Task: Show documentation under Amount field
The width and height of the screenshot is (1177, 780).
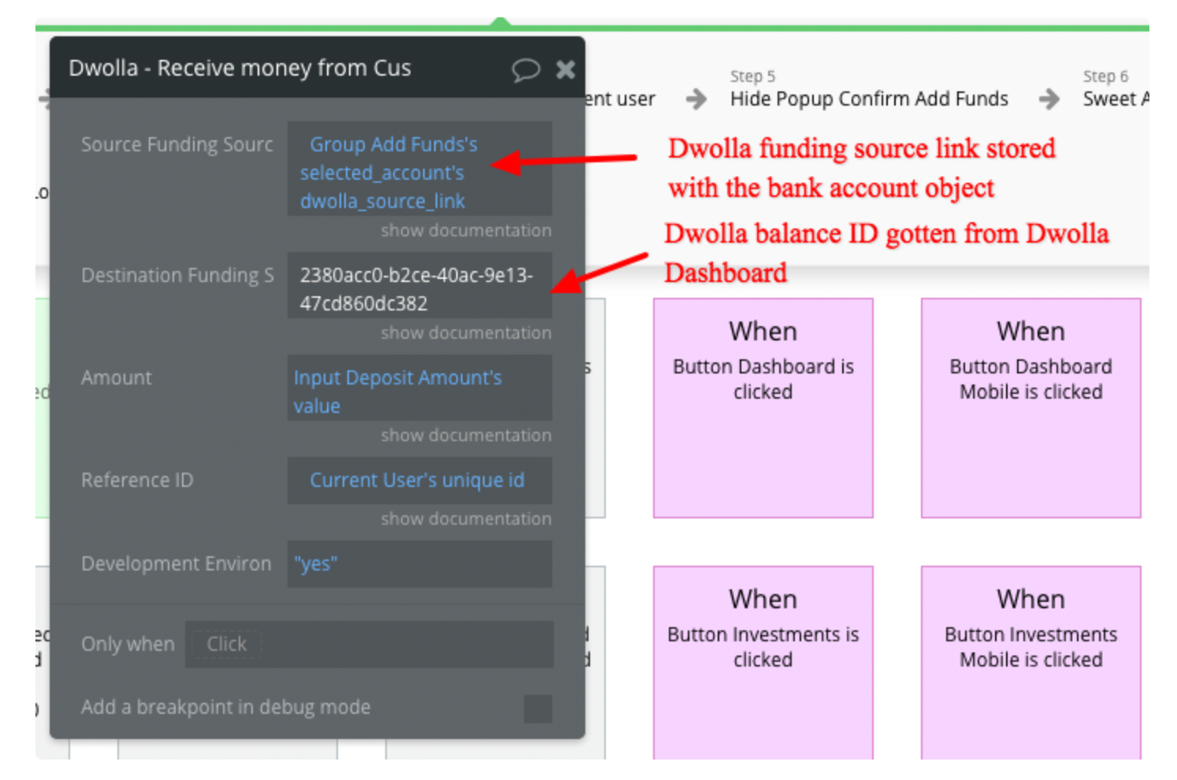Action: pyautogui.click(x=466, y=436)
